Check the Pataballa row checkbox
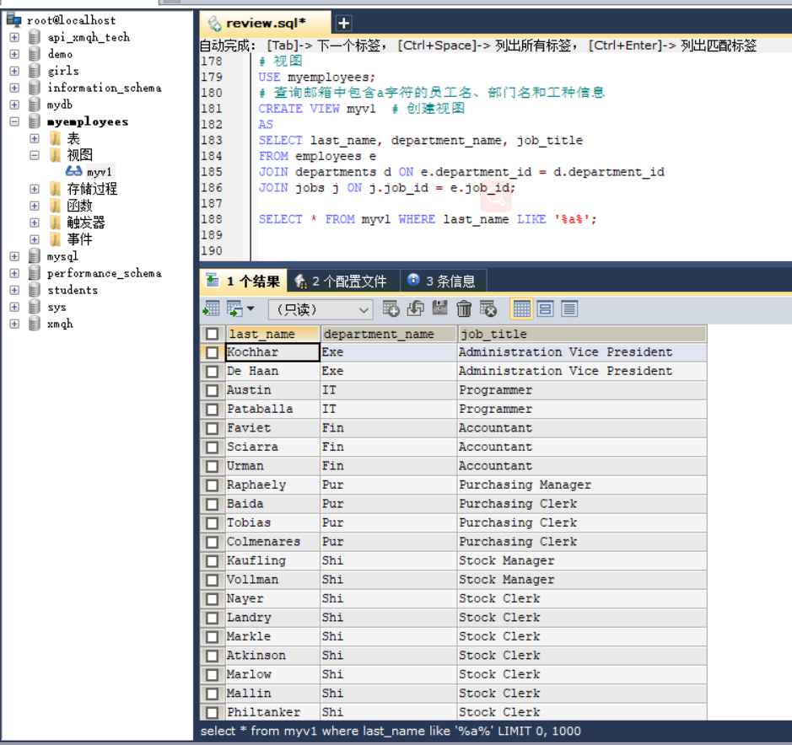 tap(213, 410)
